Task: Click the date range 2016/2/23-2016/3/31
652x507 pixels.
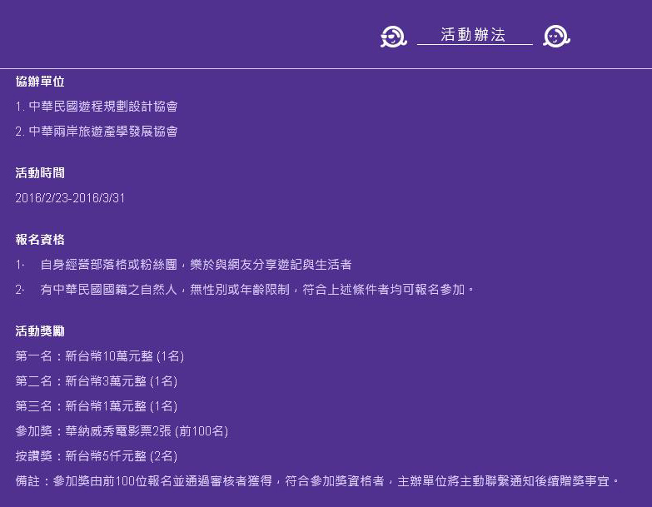Action: pyautogui.click(x=70, y=198)
